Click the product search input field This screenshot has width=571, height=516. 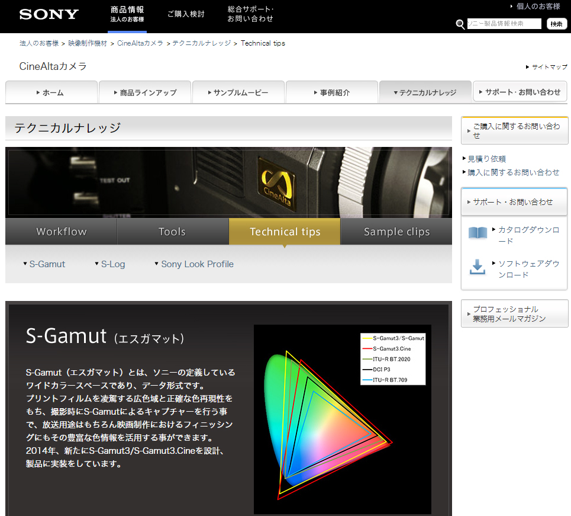(x=504, y=24)
